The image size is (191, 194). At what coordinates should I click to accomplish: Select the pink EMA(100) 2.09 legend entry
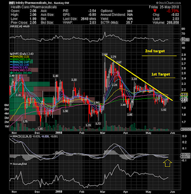click(x=20, y=70)
